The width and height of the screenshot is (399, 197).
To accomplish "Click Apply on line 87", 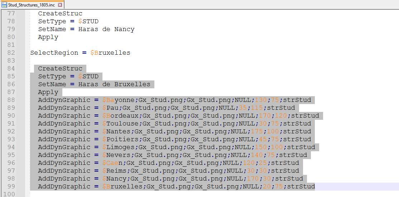I will pos(48,92).
